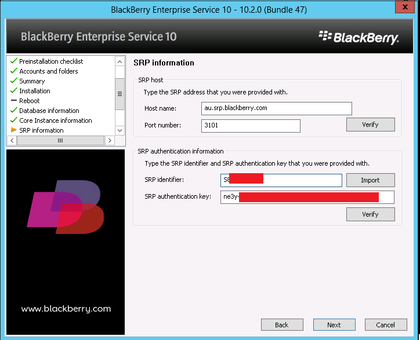Screen dimensions: 420x340
Task: Go Back to the previous step
Action: click(282, 325)
